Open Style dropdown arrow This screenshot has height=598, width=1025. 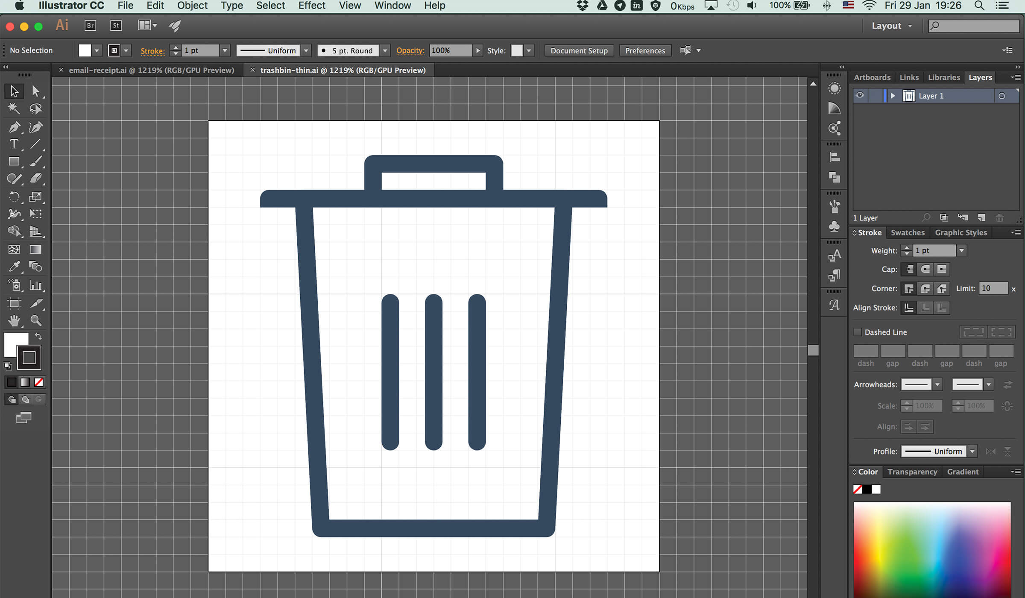(x=529, y=50)
